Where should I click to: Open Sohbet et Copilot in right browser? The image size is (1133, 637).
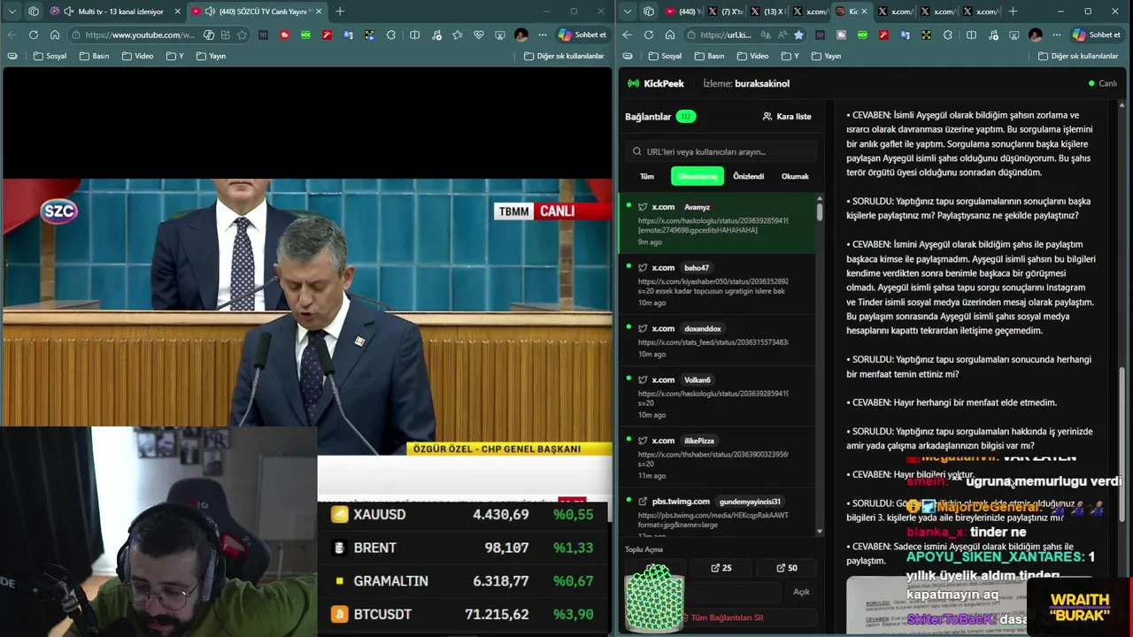[1097, 35]
